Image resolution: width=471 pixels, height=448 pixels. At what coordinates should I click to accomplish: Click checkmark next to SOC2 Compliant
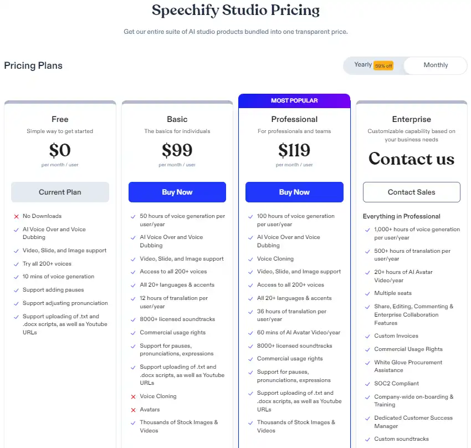tap(367, 384)
